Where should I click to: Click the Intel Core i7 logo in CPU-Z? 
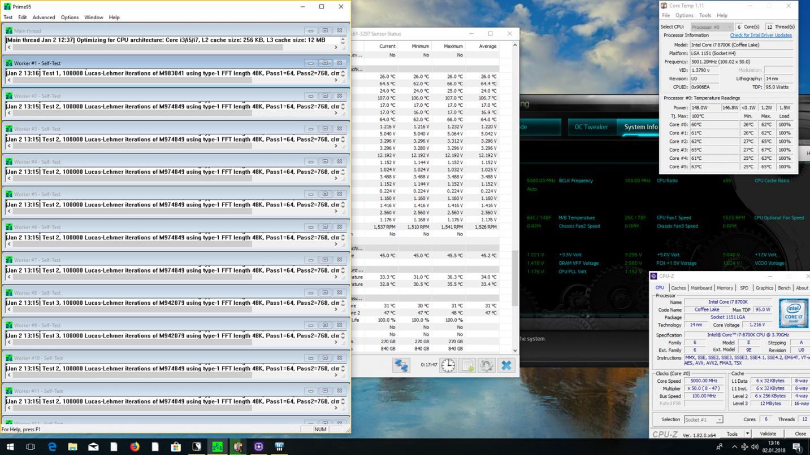click(x=793, y=313)
